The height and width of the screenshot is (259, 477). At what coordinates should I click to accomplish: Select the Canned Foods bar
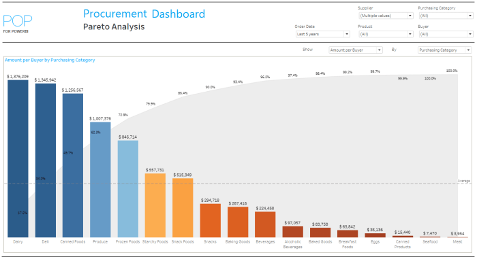(x=73, y=165)
